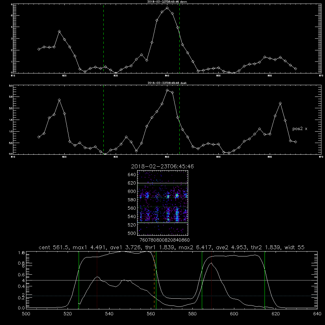Click the 620 label on the bottom plot x-axis
Screen dimensions: 325x325
(276, 314)
